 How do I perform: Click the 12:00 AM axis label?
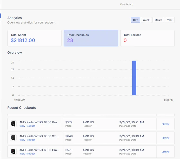click(x=20, y=100)
